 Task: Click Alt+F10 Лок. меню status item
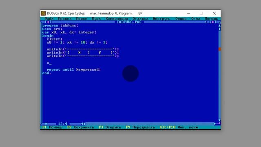coord(179,127)
